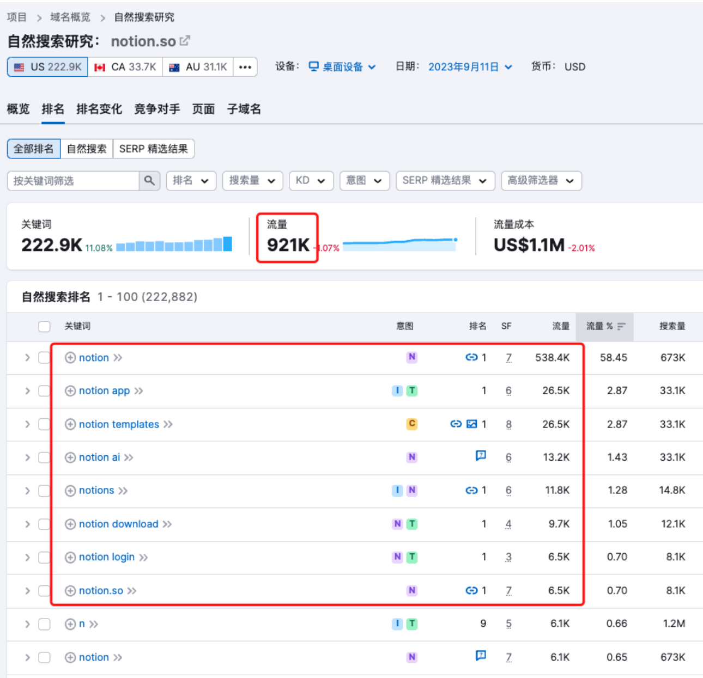Screen dimensions: 703x678
Task: Open 桌面设备 device dropdown
Action: click(342, 67)
